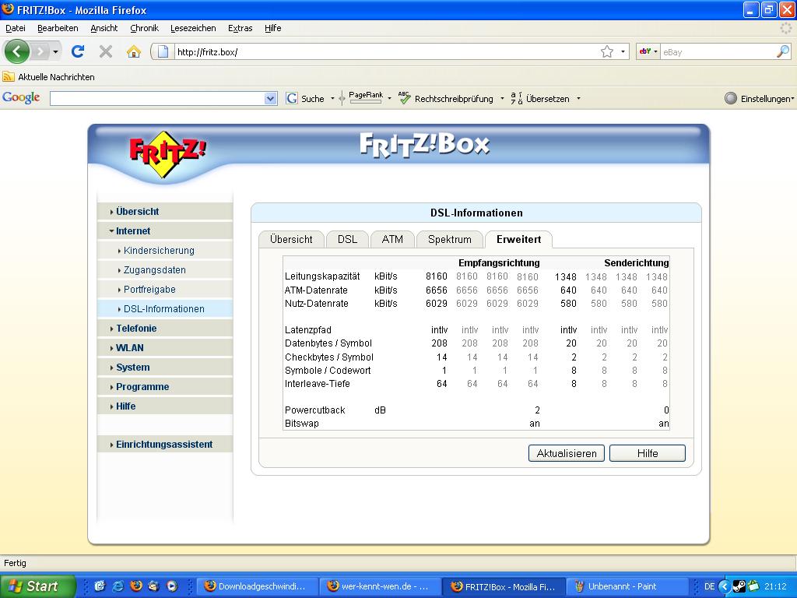Expand the System sidebar section

point(165,368)
